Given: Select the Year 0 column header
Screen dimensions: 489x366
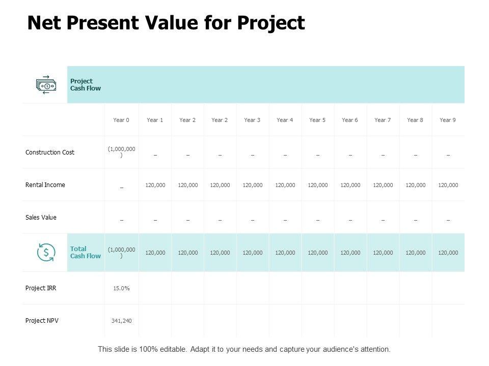Looking at the screenshot, I should click(x=121, y=120).
